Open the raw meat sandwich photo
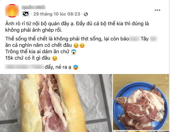The width and height of the screenshot is (170, 132). pos(56,103)
